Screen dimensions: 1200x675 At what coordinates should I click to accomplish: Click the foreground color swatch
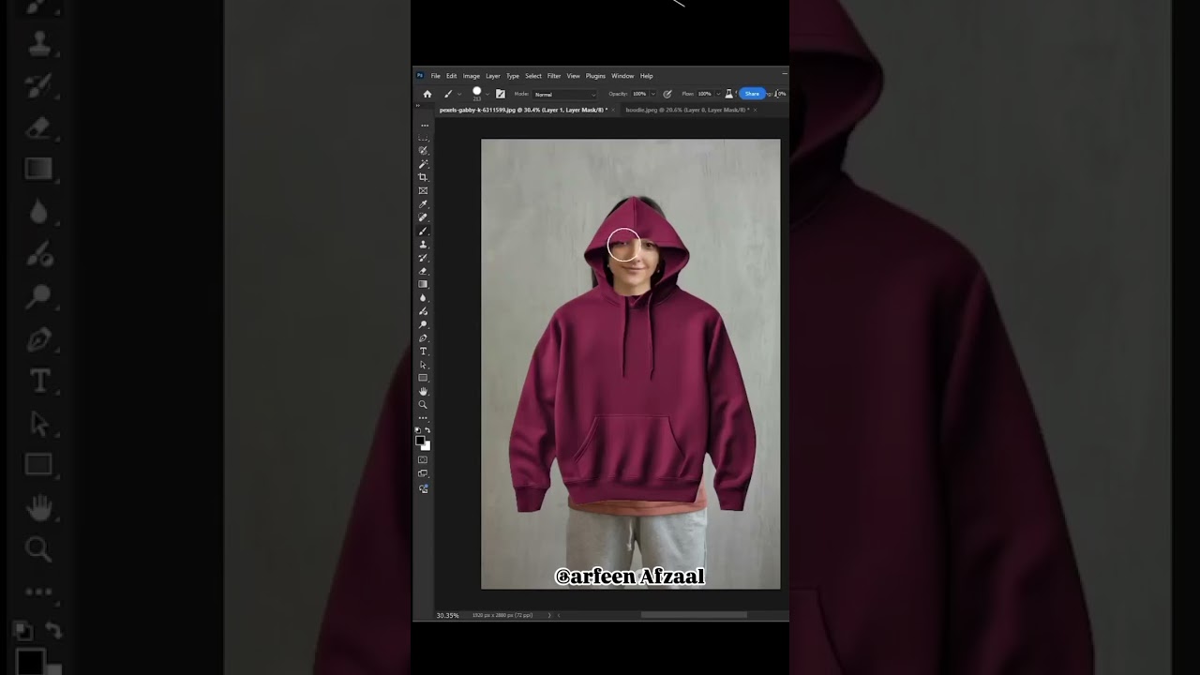[420, 441]
